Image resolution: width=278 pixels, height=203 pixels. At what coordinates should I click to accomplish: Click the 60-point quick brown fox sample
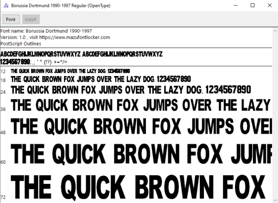[141, 154]
